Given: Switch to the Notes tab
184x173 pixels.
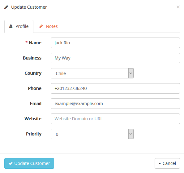Looking at the screenshot, I should pyautogui.click(x=48, y=26).
